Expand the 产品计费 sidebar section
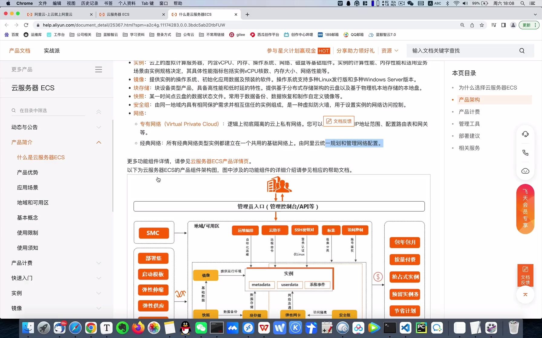 pos(99,263)
